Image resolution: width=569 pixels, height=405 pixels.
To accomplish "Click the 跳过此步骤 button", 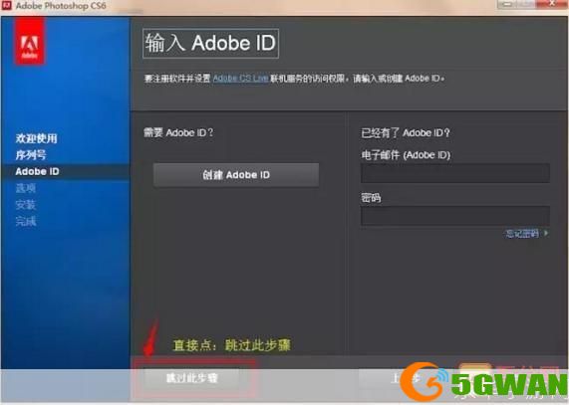I will pyautogui.click(x=191, y=378).
